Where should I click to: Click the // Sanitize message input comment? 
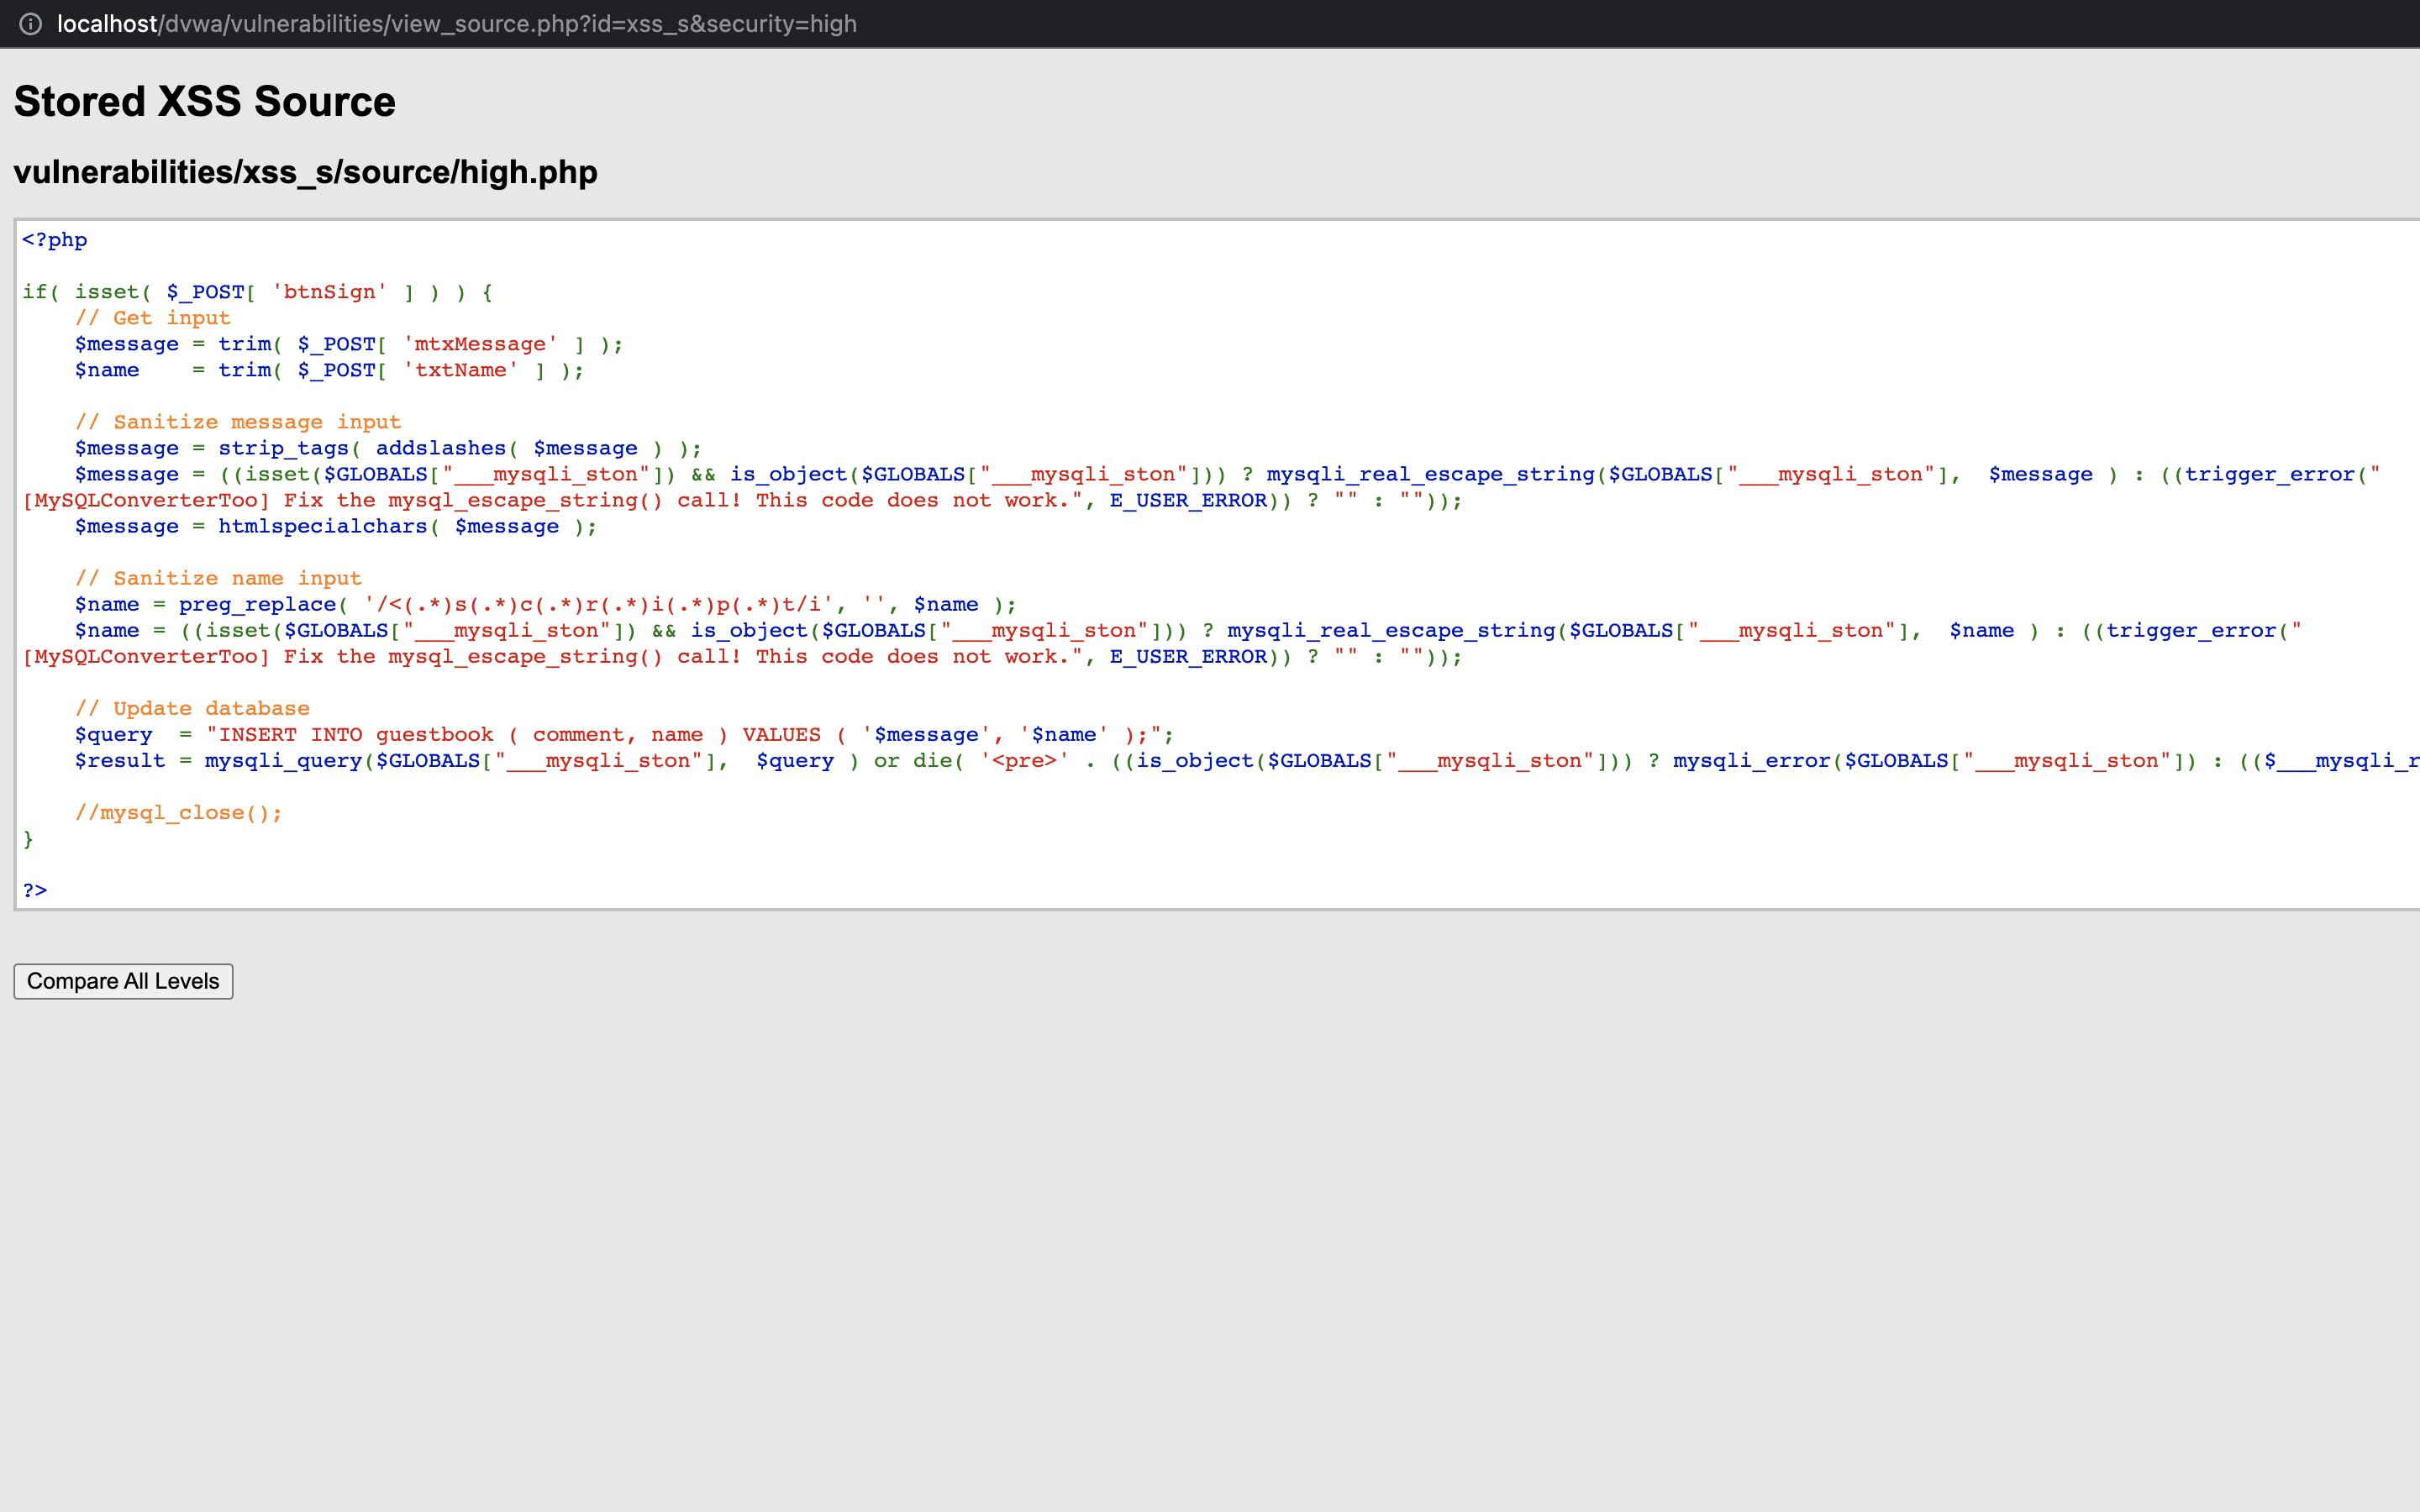pyautogui.click(x=237, y=422)
